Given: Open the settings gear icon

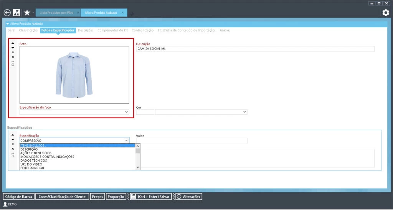Looking at the screenshot, I should (385, 13).
